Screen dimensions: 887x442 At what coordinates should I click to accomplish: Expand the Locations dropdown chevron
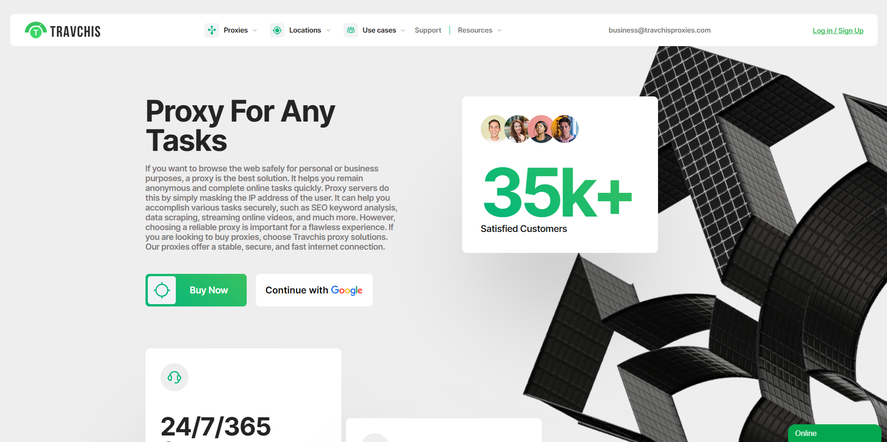pyautogui.click(x=328, y=30)
